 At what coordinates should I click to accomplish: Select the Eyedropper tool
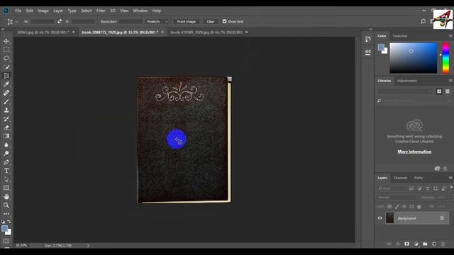(6, 84)
